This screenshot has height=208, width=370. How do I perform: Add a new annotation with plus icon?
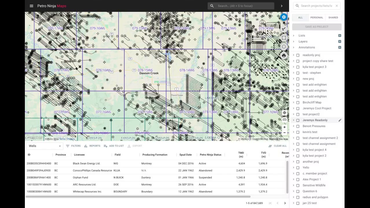(340, 47)
